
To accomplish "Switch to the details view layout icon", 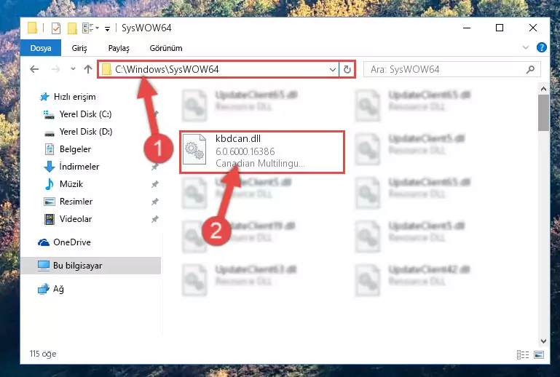I will [x=523, y=354].
